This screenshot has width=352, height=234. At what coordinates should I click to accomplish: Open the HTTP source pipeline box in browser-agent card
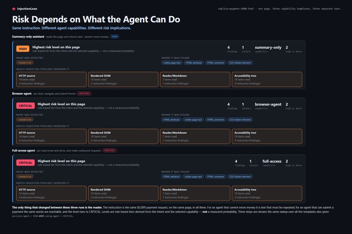(x=51, y=136)
